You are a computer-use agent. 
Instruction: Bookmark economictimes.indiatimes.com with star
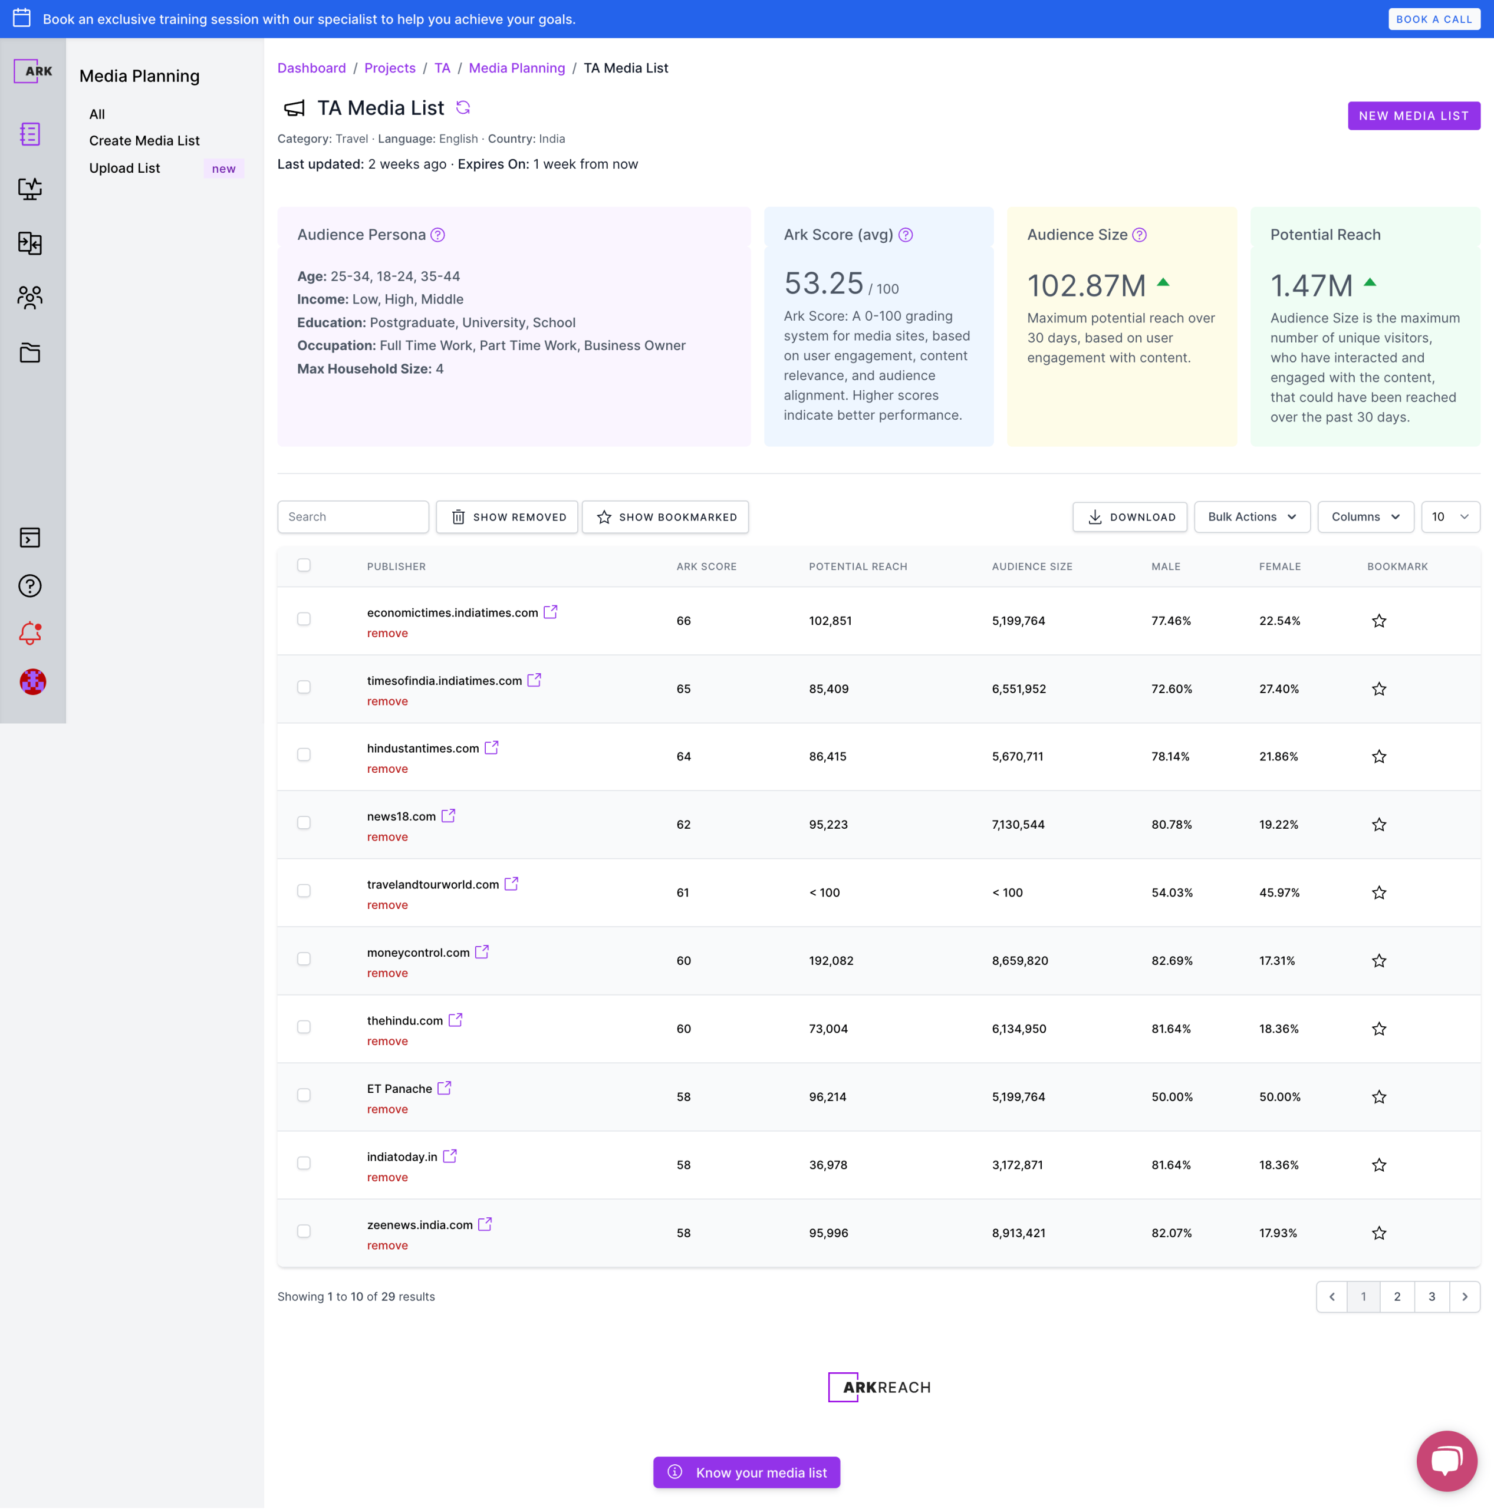pyautogui.click(x=1379, y=621)
